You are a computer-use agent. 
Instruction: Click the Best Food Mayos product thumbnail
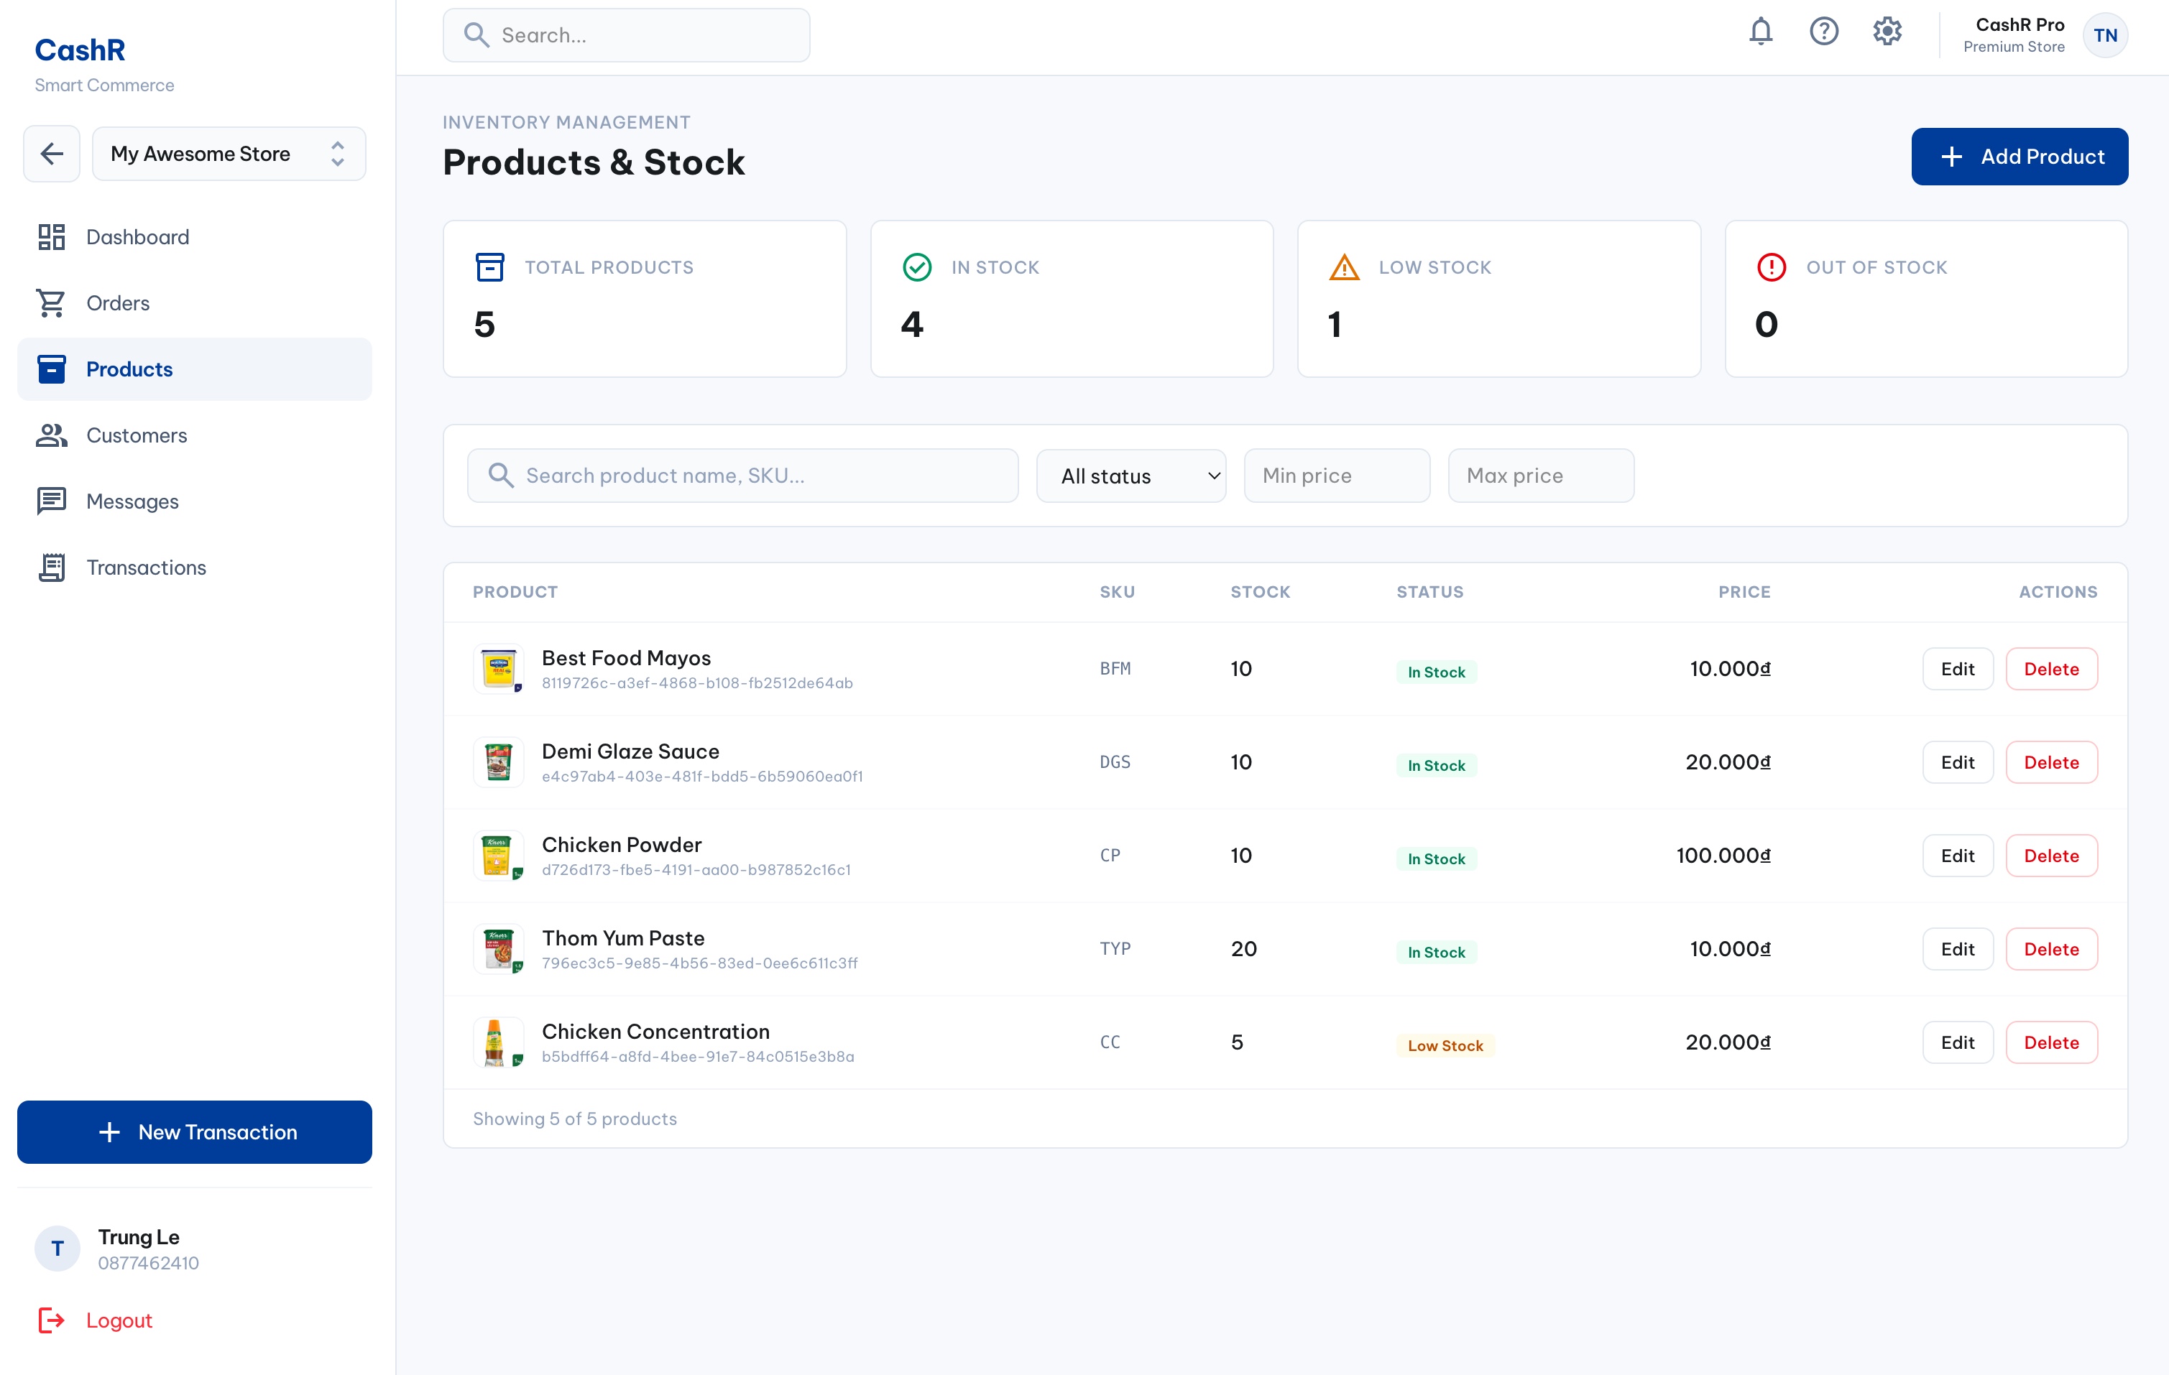(x=498, y=669)
